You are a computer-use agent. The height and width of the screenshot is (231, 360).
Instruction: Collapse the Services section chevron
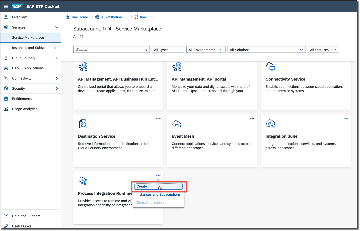click(x=57, y=27)
